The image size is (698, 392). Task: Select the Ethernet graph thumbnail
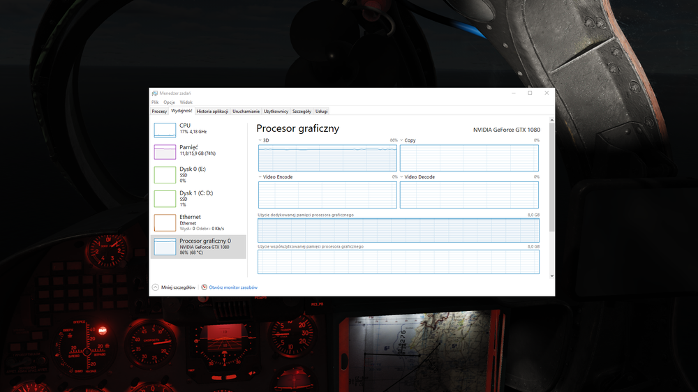[x=165, y=223]
